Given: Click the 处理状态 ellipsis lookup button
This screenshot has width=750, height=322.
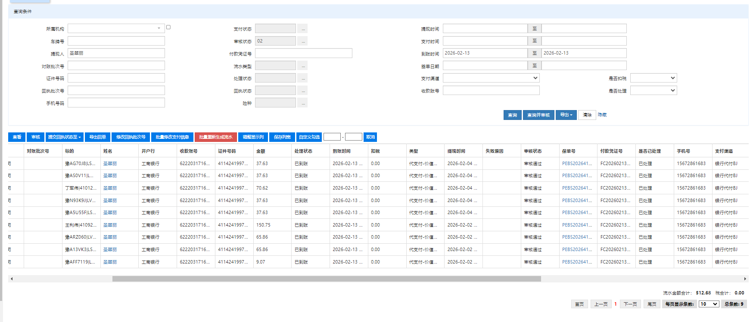Looking at the screenshot, I should [x=303, y=78].
